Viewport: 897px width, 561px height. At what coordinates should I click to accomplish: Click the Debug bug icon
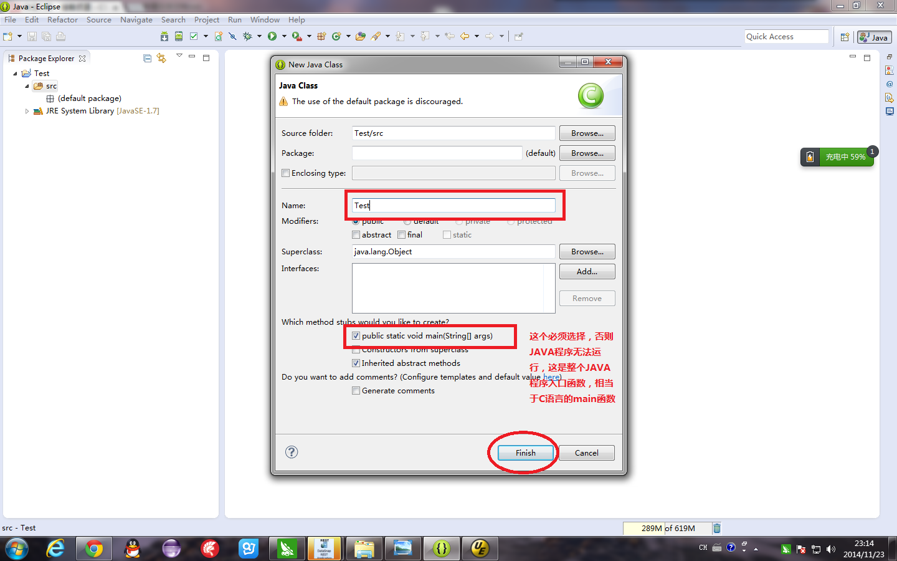tap(247, 36)
